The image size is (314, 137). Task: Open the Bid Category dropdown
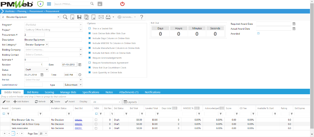tap(47, 45)
